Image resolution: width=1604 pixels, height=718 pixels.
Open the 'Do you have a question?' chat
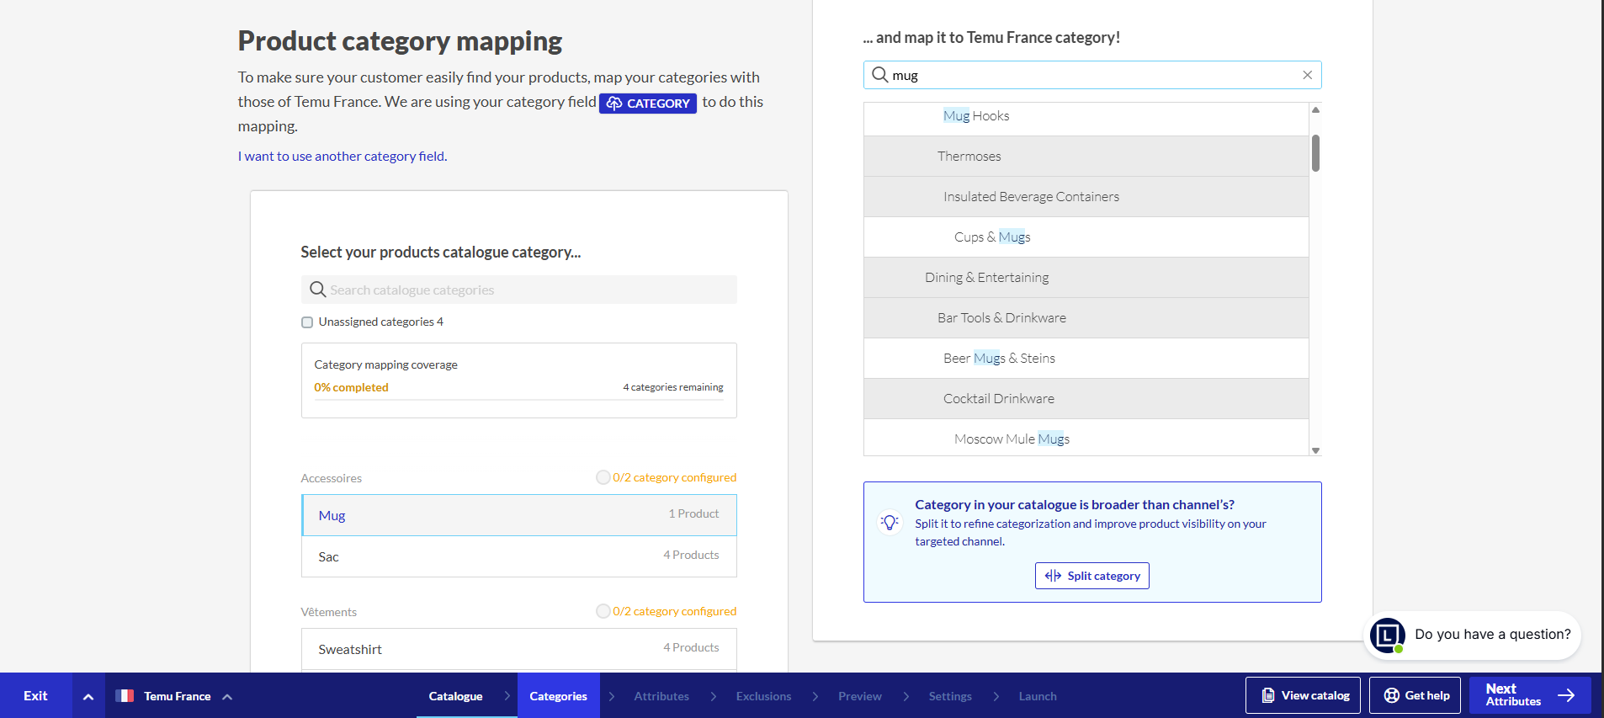point(1473,635)
